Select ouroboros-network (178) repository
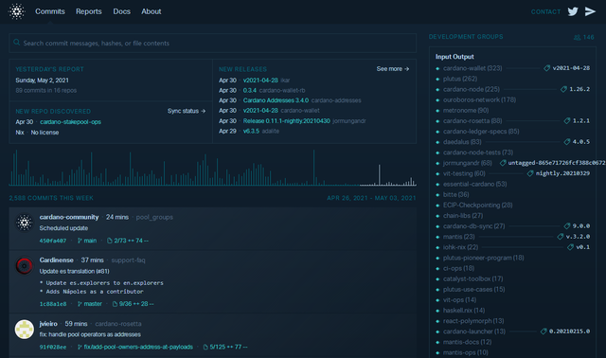The width and height of the screenshot is (606, 358). (x=479, y=99)
